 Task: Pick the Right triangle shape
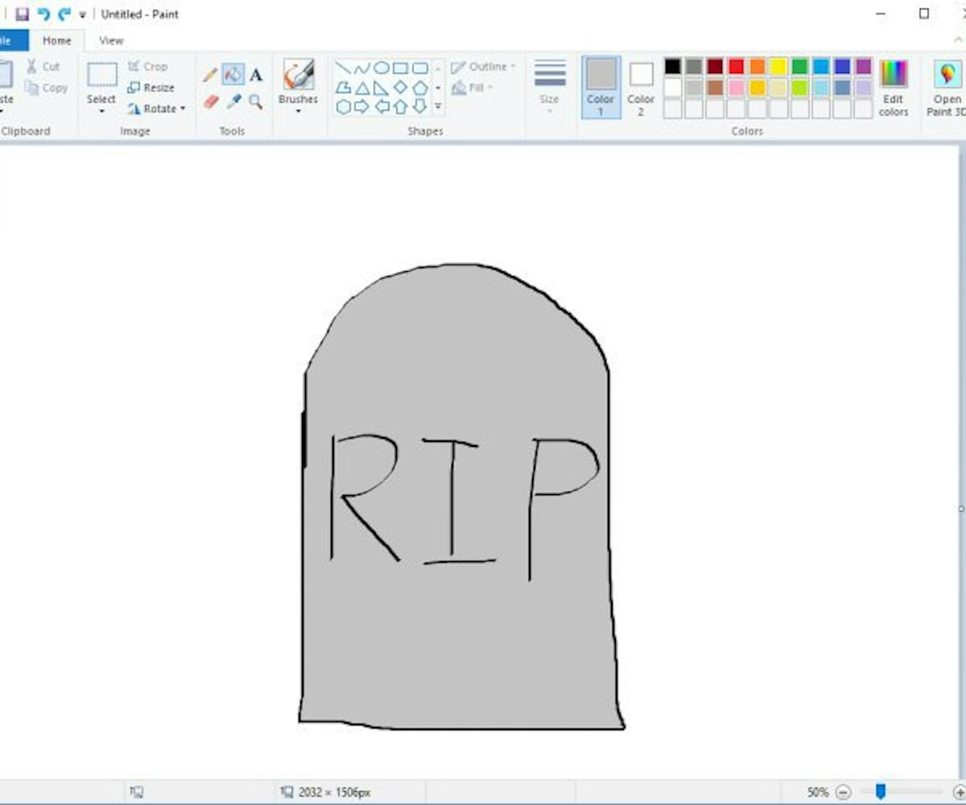tap(382, 87)
